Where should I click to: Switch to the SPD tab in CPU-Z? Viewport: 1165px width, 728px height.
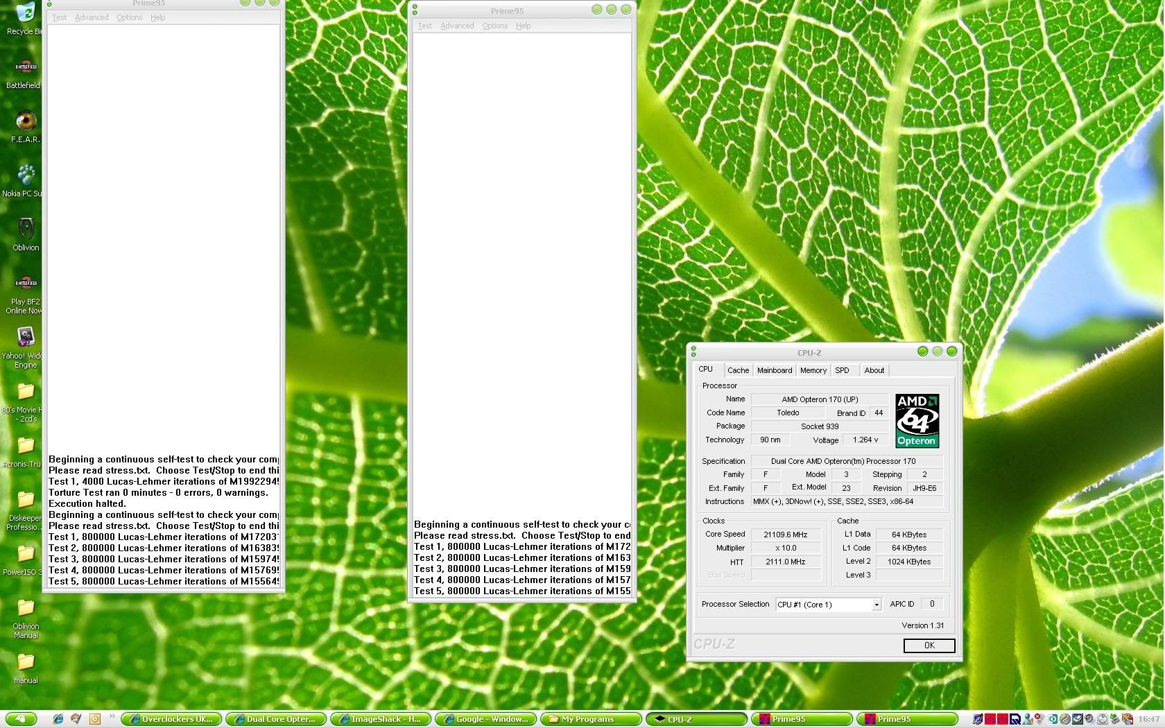click(842, 370)
